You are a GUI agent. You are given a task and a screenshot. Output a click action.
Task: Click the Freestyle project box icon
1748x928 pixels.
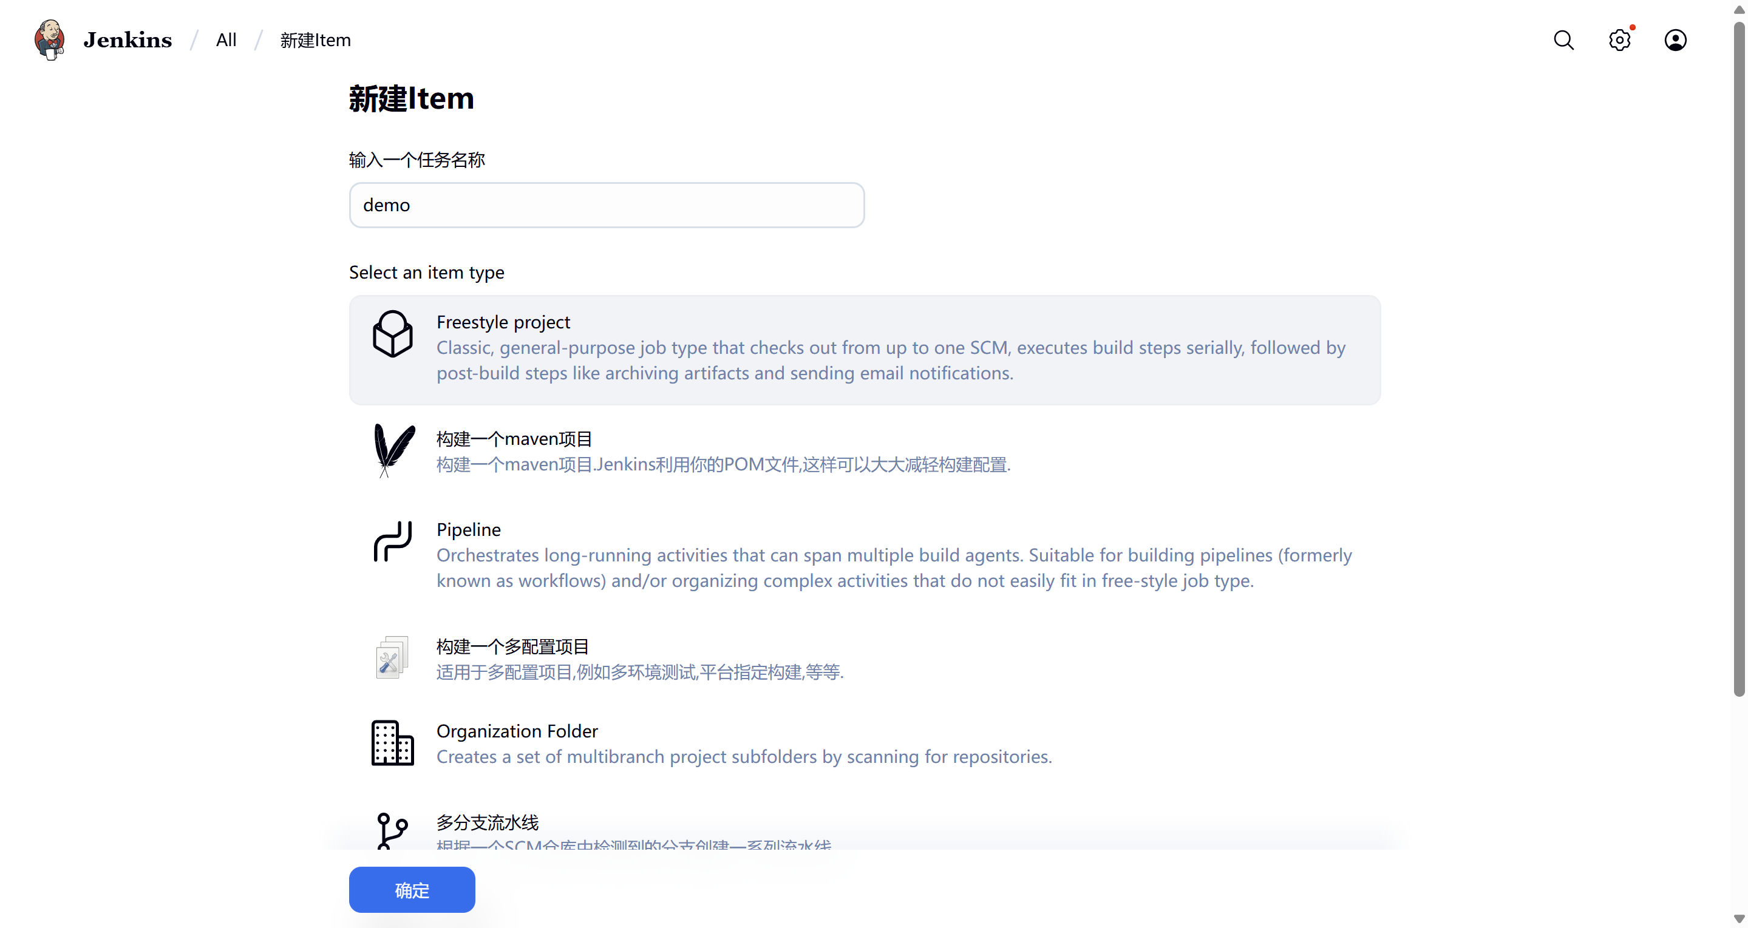tap(392, 334)
